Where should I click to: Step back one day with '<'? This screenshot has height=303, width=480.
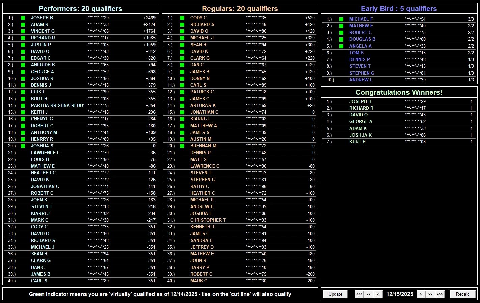click(378, 294)
